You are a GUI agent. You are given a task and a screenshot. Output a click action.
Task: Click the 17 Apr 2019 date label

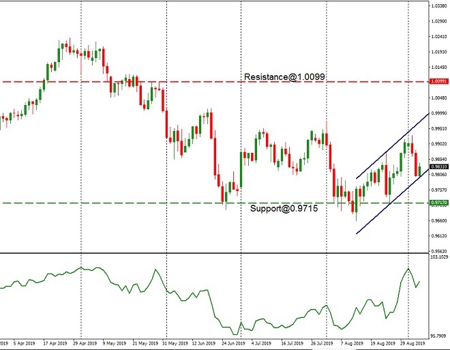[x=55, y=343]
